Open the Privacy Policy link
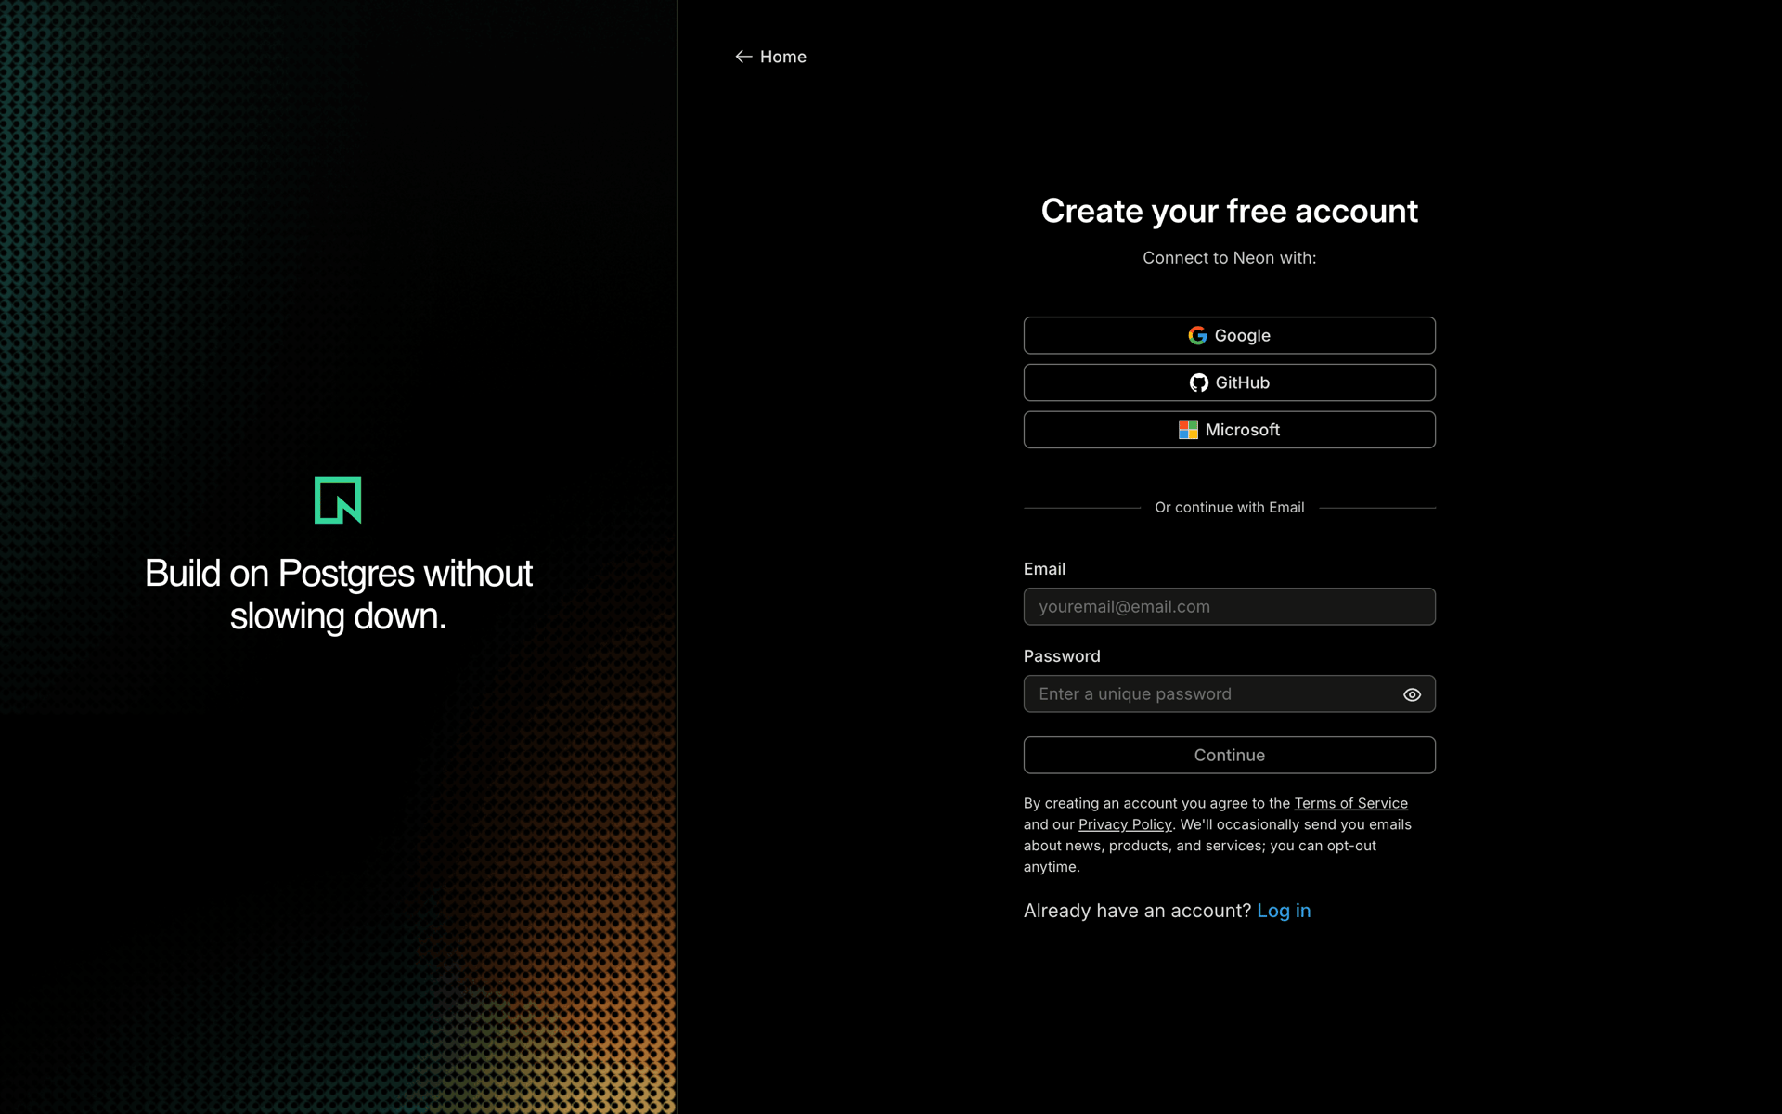This screenshot has height=1114, width=1782. 1125,824
